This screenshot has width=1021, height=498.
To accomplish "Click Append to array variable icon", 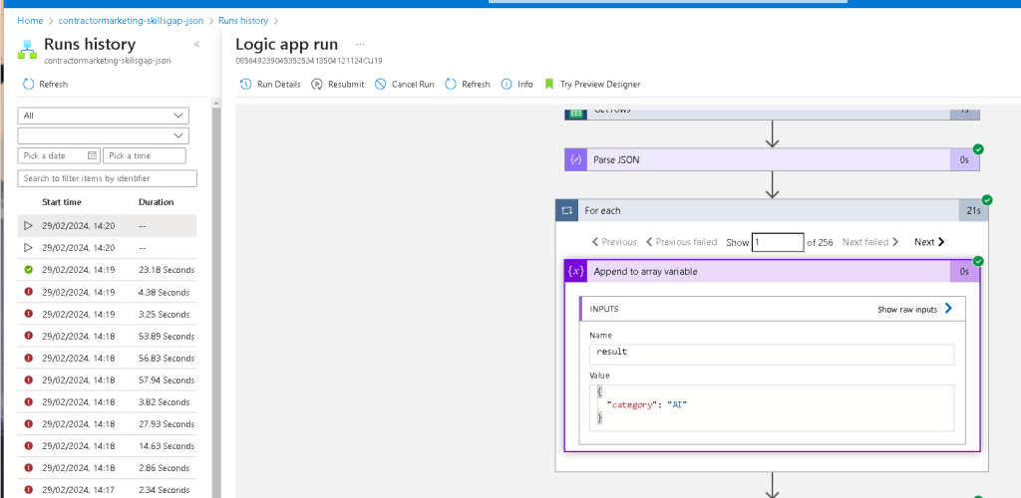I will 575,271.
